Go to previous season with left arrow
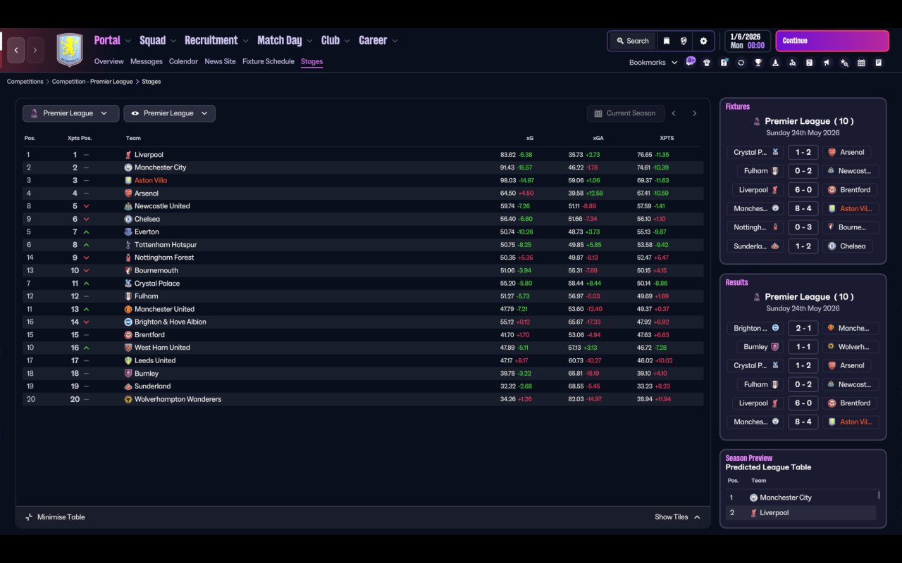This screenshot has height=563, width=902. [x=674, y=113]
